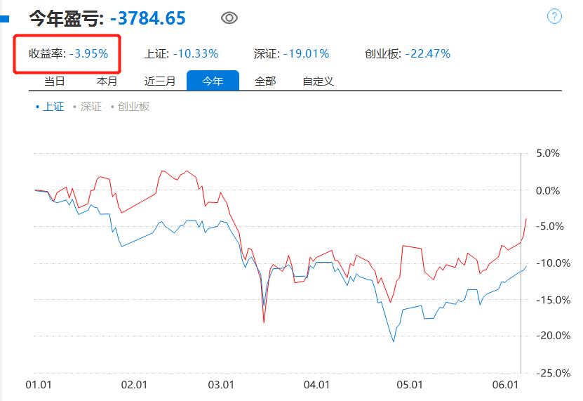Switch to the 当日 tab
This screenshot has width=583, height=401.
tap(55, 81)
